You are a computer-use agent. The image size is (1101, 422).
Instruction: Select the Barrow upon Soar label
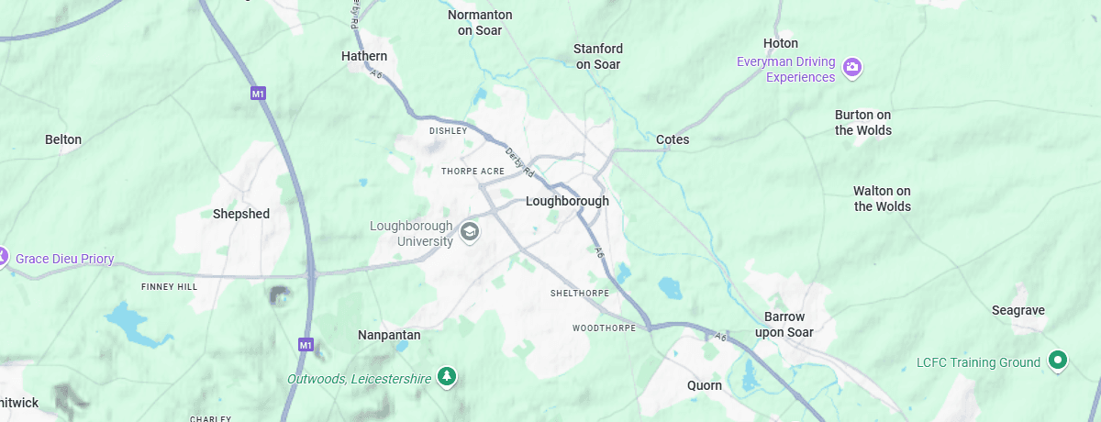point(784,324)
